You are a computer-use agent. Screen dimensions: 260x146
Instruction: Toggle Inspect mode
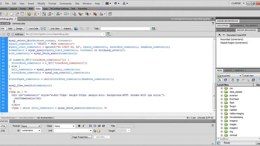67,29
